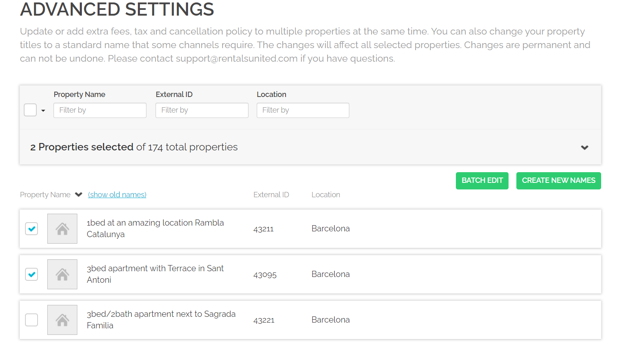Open the show old names link

117,195
